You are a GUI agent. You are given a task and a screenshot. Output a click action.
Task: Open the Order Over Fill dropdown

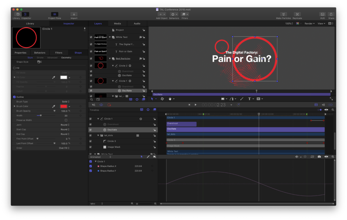(x=64, y=148)
